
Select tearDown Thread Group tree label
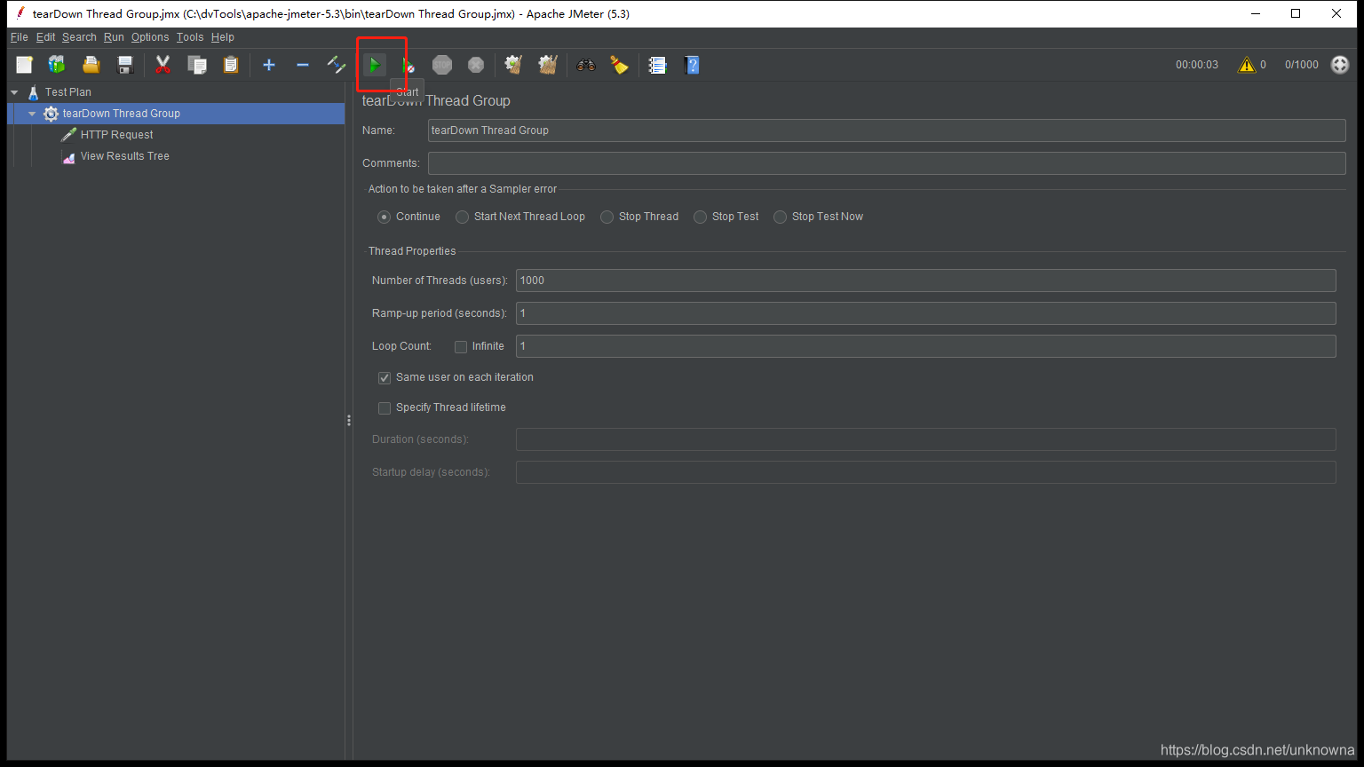[x=122, y=114]
